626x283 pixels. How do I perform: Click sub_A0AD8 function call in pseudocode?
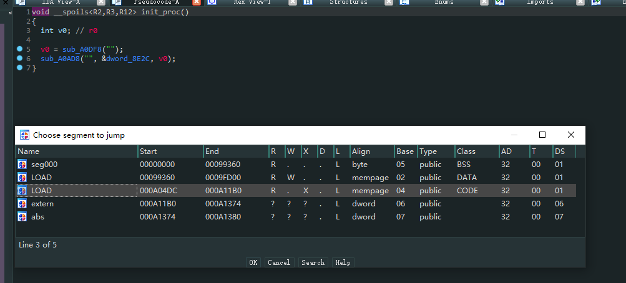click(x=60, y=59)
